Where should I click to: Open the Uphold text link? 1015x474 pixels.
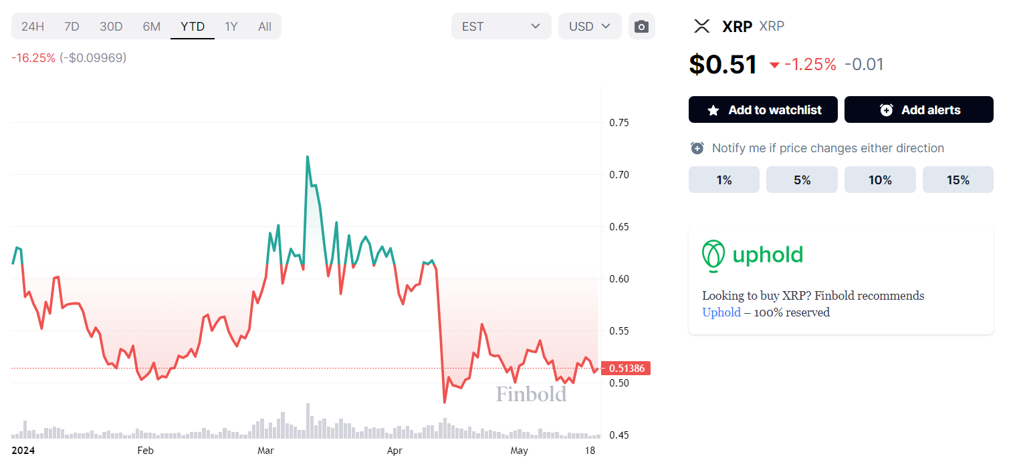coord(721,312)
